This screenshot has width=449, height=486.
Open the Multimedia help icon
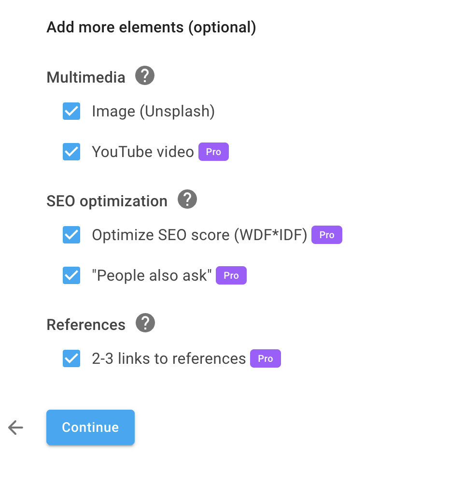(144, 76)
